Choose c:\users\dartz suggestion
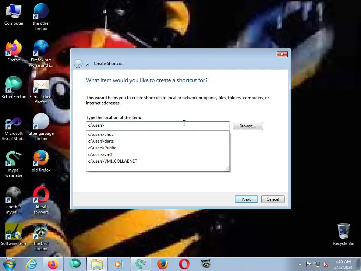Viewport: 361px width, 271px height. click(x=158, y=141)
